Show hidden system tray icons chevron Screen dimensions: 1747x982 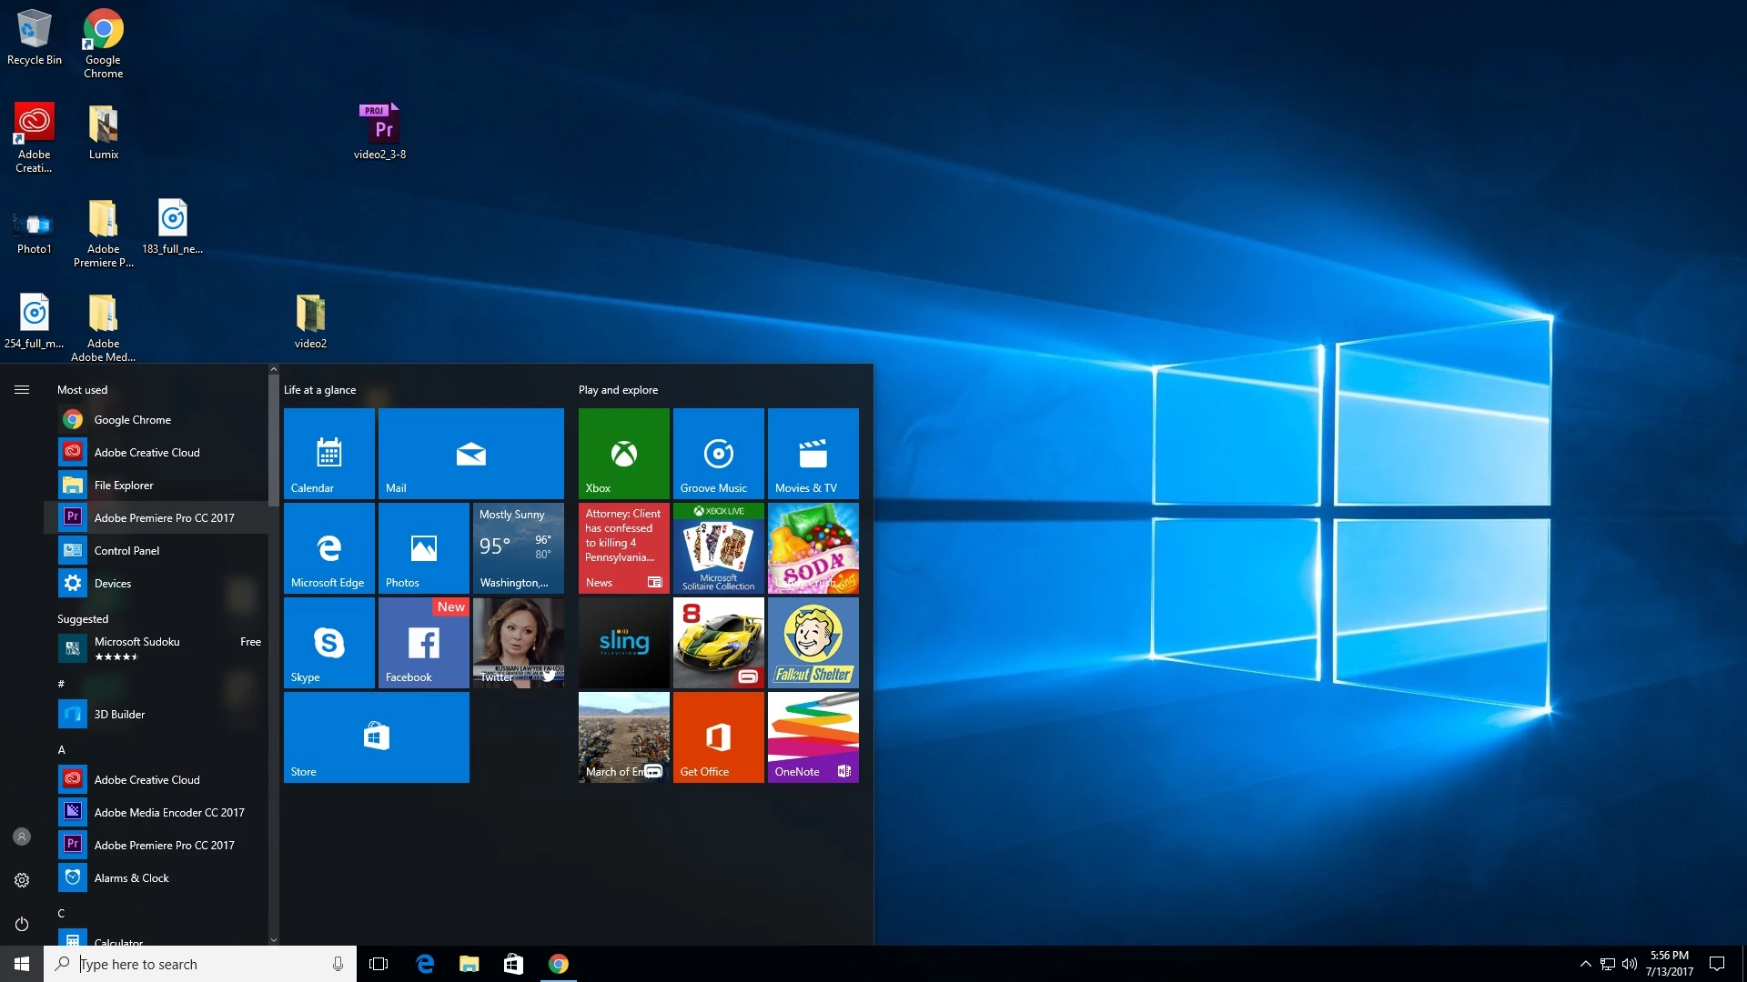(x=1585, y=964)
